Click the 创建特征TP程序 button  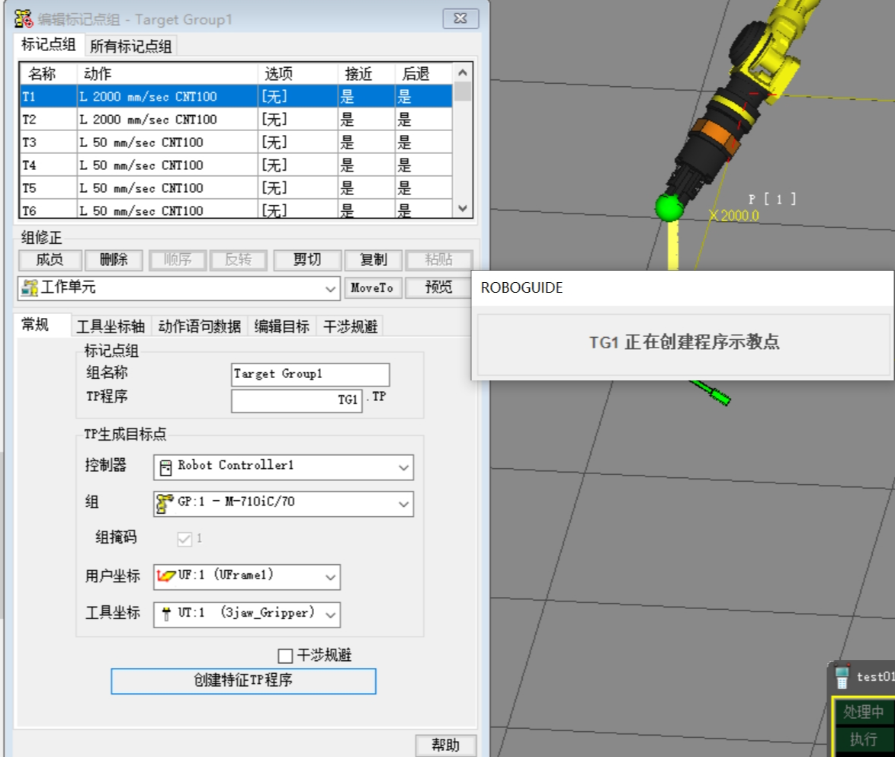(x=242, y=682)
